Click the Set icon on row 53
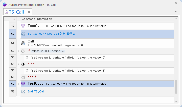The image size is (182, 107). (x=27, y=58)
